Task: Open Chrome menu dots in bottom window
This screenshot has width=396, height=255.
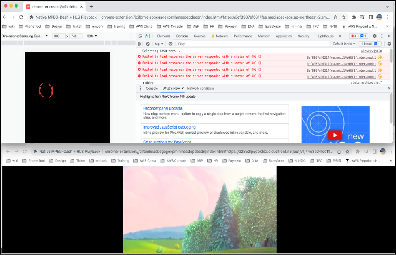Action: point(391,151)
